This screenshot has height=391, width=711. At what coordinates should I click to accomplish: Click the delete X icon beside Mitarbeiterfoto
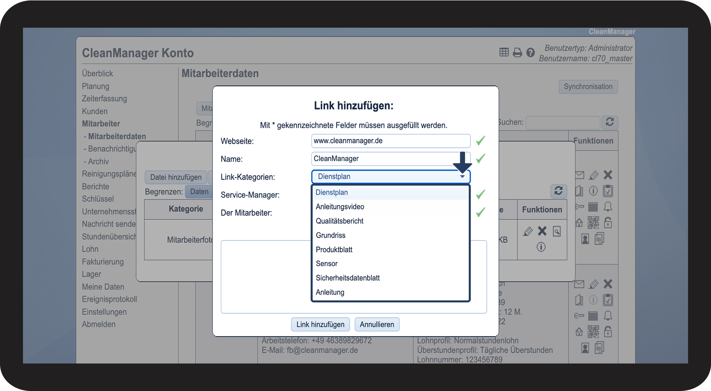pyautogui.click(x=542, y=231)
